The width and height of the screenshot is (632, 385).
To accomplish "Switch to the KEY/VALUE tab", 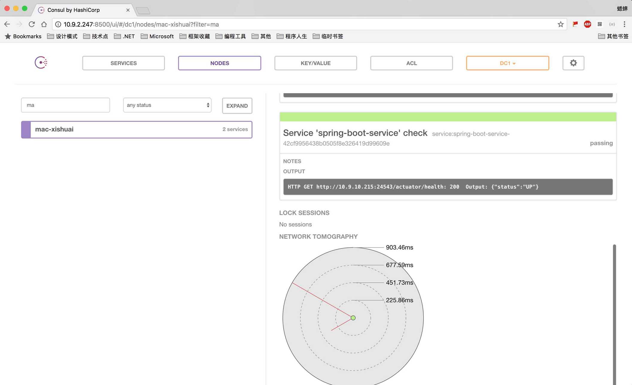I will 315,63.
